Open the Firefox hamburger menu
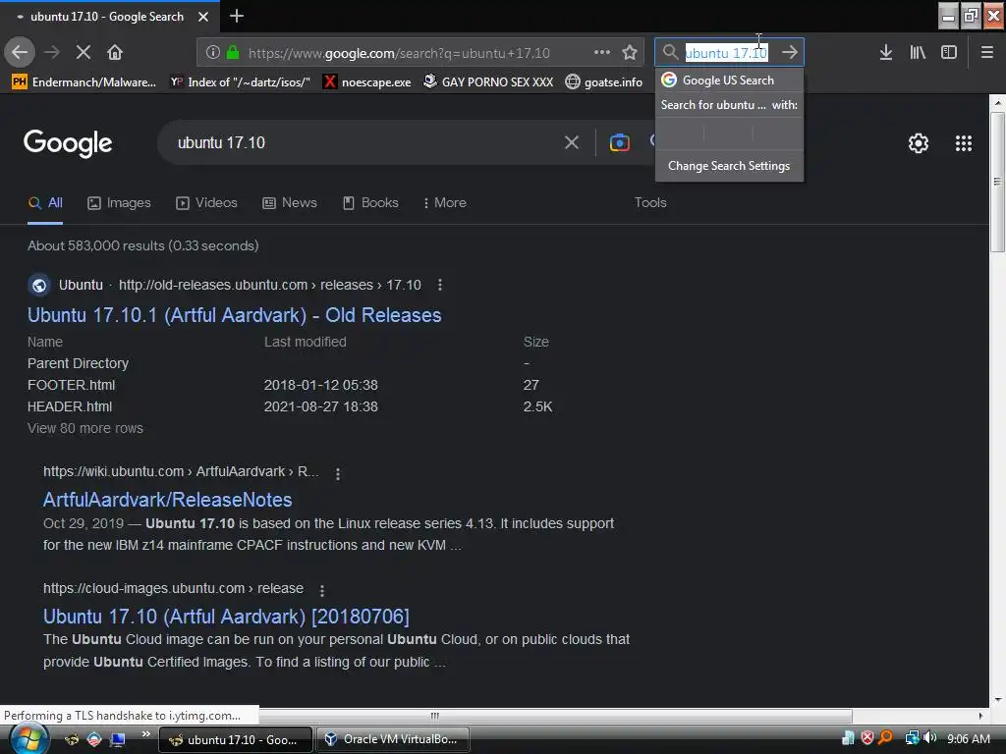 click(987, 52)
